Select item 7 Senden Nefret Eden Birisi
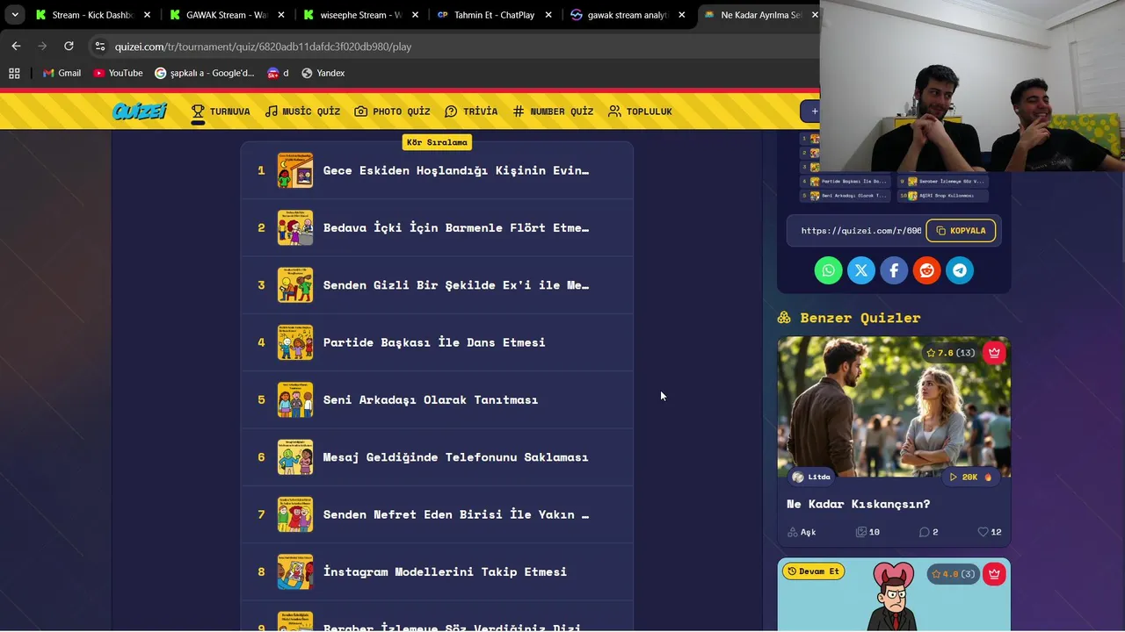Image resolution: width=1125 pixels, height=632 pixels. (x=437, y=514)
